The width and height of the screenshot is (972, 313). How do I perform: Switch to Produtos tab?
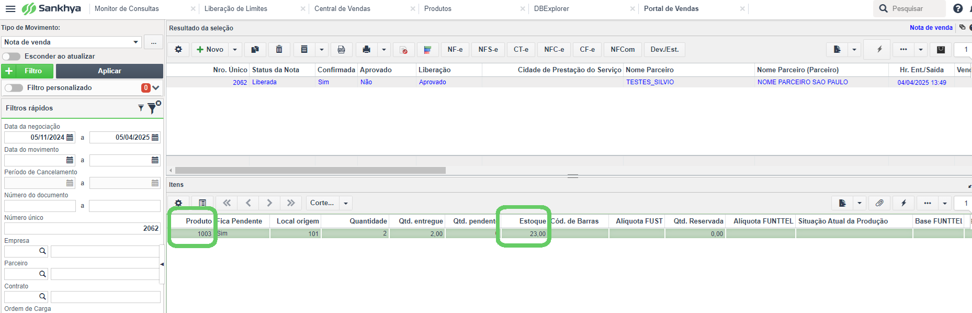point(437,8)
